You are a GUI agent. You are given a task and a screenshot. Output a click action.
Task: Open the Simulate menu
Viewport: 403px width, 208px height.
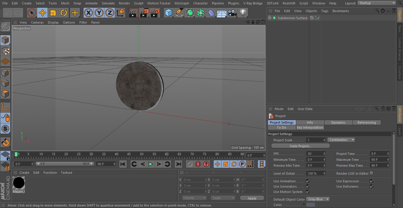click(x=108, y=3)
